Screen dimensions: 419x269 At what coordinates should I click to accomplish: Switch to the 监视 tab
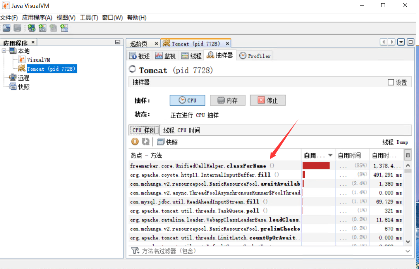coord(165,56)
